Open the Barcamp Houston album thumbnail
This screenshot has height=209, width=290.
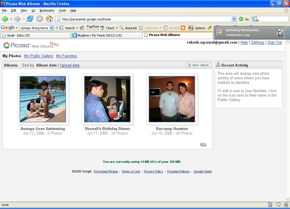(172, 99)
